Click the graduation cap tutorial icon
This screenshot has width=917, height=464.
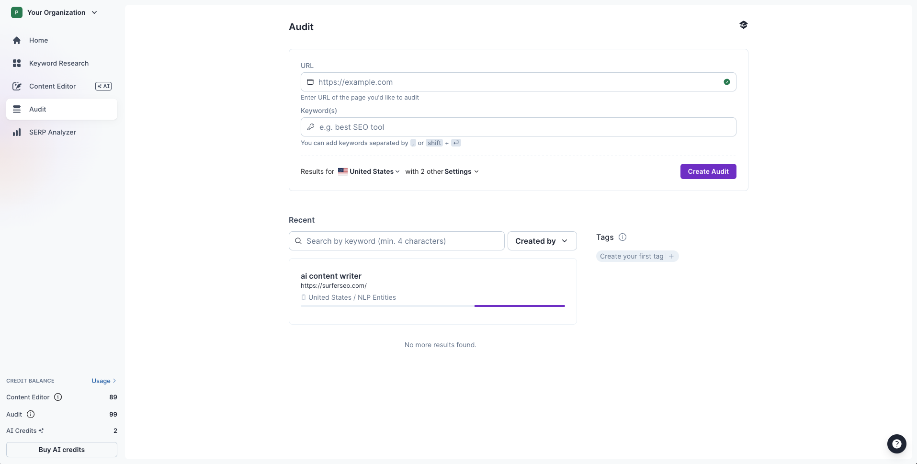[x=743, y=25]
